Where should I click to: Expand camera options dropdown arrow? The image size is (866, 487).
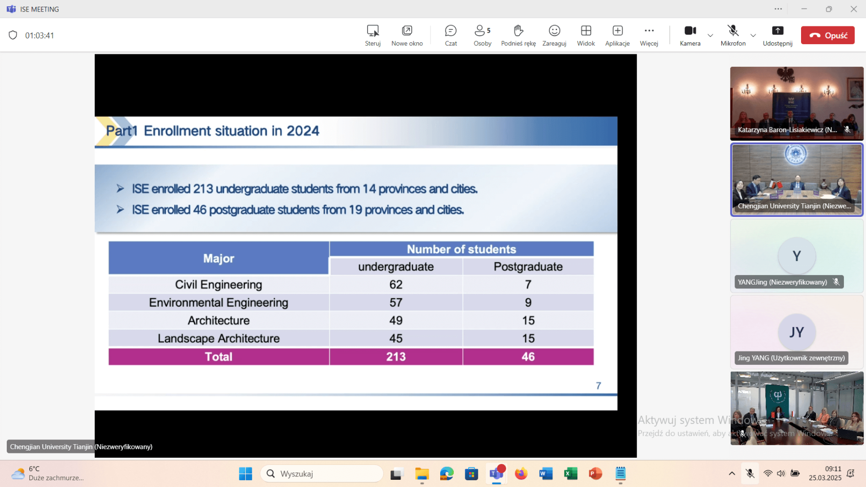click(x=710, y=36)
